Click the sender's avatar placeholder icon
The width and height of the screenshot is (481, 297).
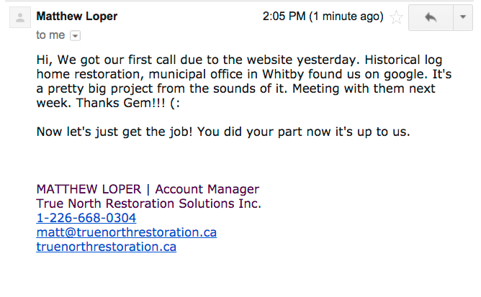click(20, 17)
